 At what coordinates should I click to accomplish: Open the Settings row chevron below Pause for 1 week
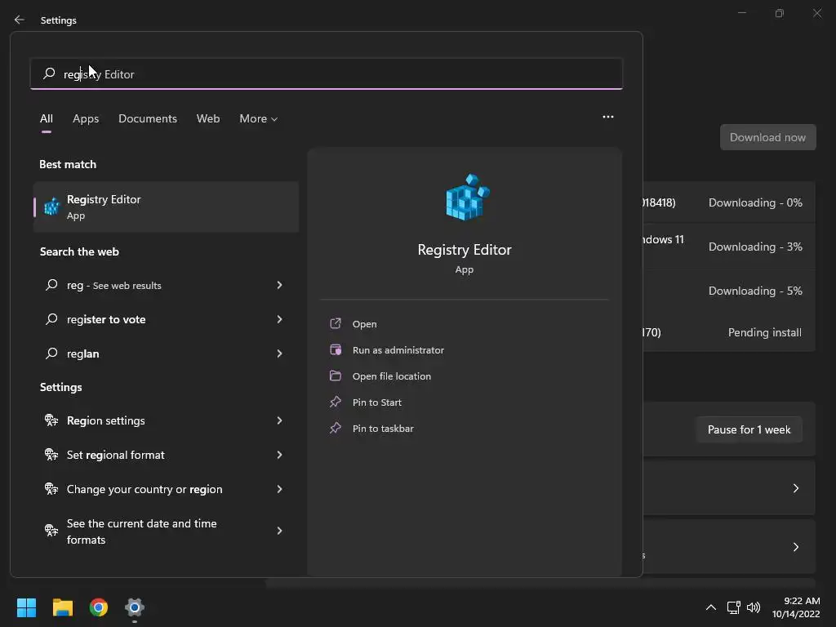pyautogui.click(x=795, y=488)
